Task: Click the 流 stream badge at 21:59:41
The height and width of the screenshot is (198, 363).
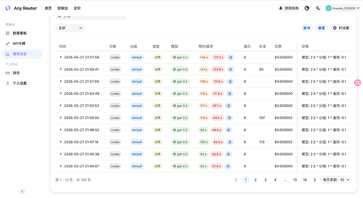Action: pyautogui.click(x=230, y=70)
